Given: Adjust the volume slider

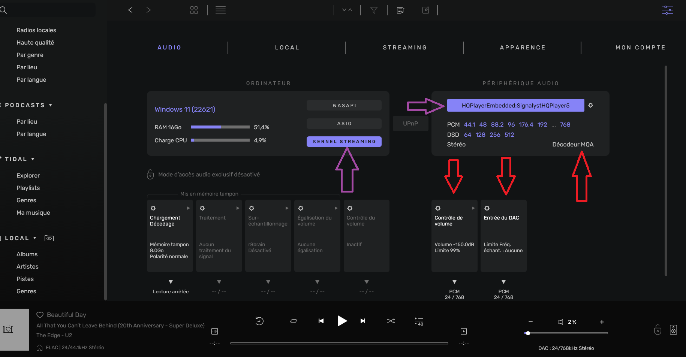Looking at the screenshot, I should (x=566, y=333).
